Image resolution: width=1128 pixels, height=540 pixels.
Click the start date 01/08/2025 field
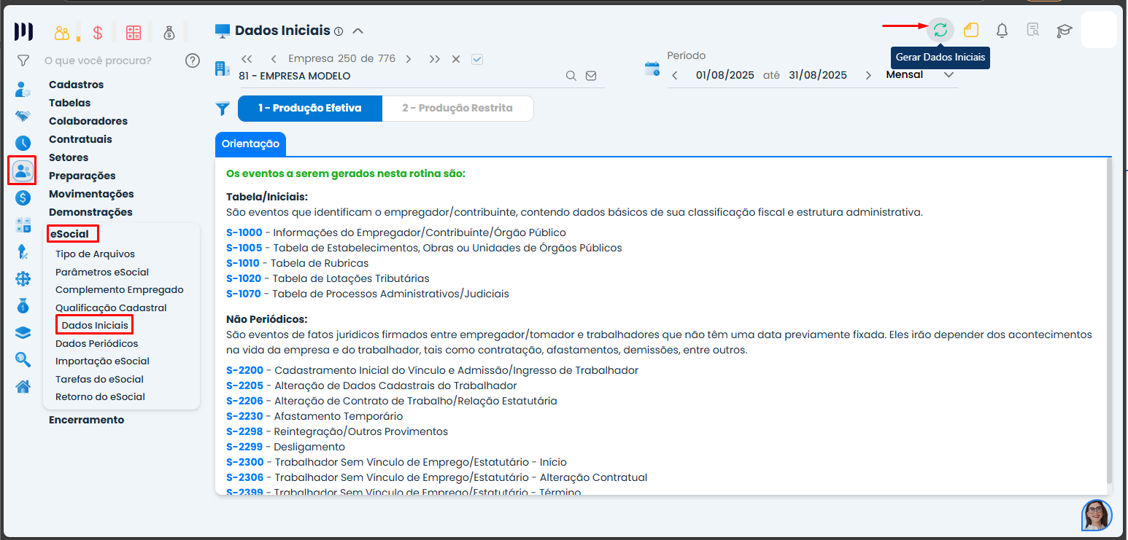(x=724, y=75)
